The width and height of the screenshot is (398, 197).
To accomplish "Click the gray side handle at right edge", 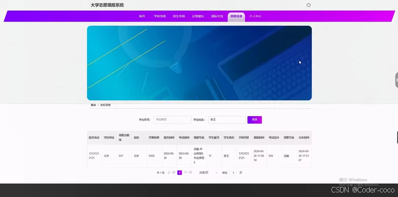I will [396, 80].
